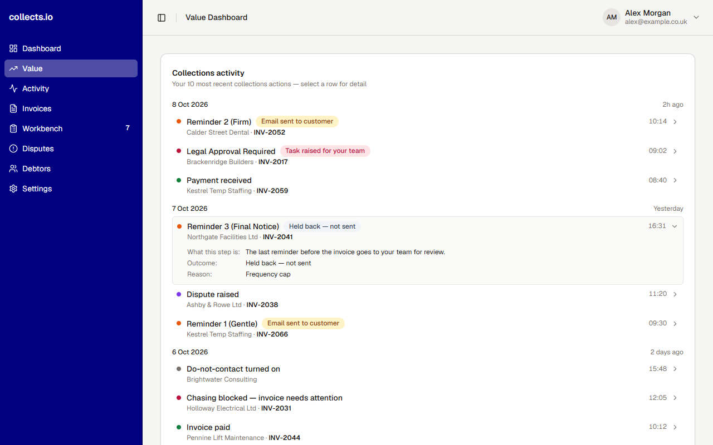Image resolution: width=713 pixels, height=445 pixels.
Task: Click the collects.io logo
Action: pos(31,17)
